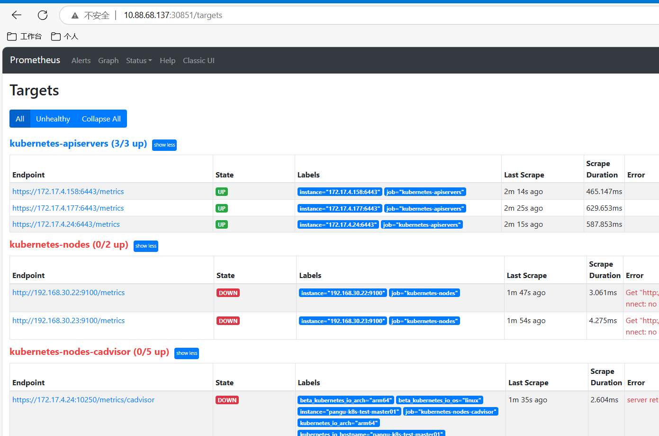Click job="kubernetes-nodes" label in 192.168.30.22 row
The image size is (659, 436).
click(424, 293)
